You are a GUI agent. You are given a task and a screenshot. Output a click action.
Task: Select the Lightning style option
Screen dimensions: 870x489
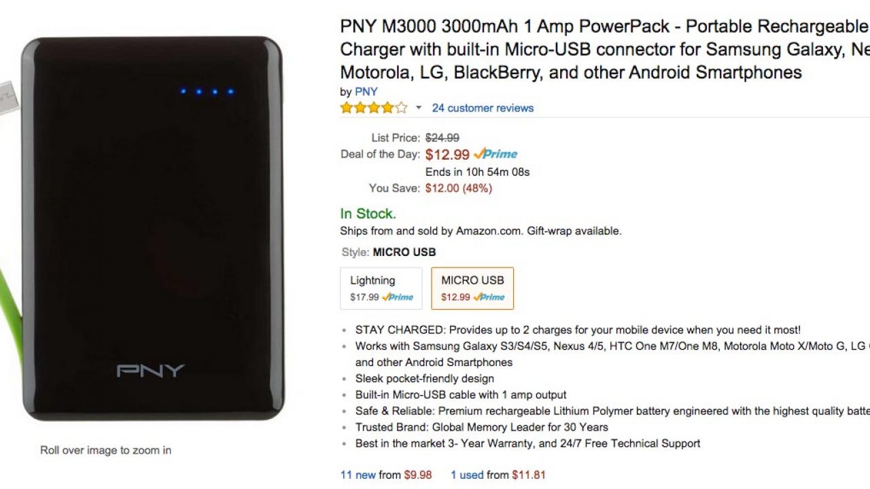coord(381,288)
